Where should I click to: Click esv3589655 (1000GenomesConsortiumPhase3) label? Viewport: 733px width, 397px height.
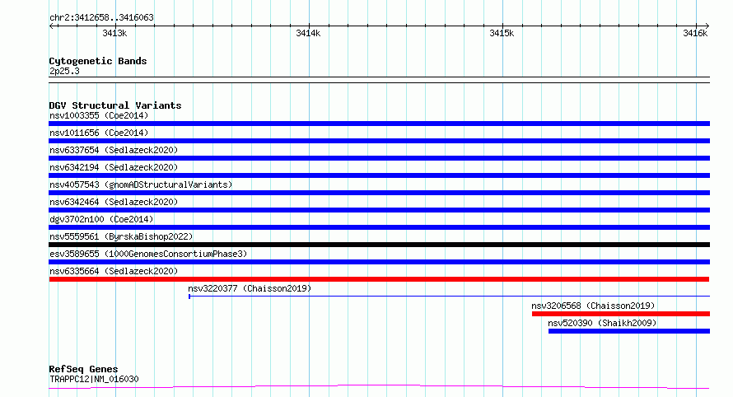(x=148, y=254)
